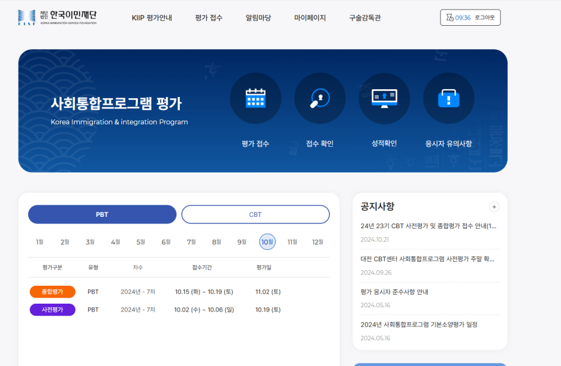Click exam date 11.02 (토)
Image resolution: width=561 pixels, height=366 pixels.
pos(268,292)
